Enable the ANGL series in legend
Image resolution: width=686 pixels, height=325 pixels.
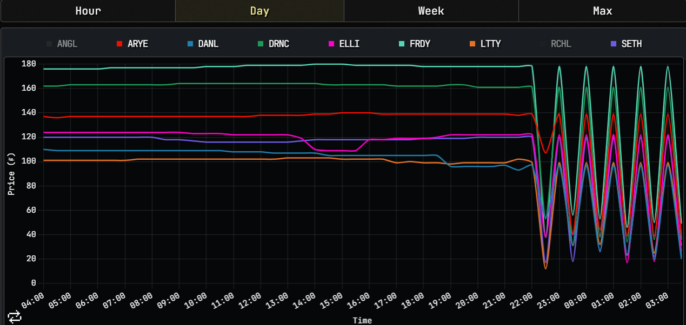62,44
